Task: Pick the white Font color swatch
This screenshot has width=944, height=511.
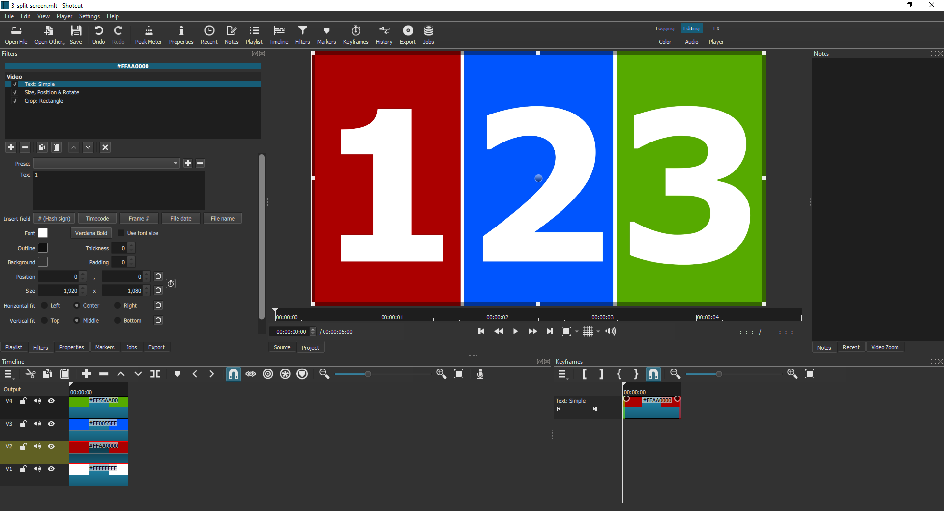Action: (x=43, y=233)
